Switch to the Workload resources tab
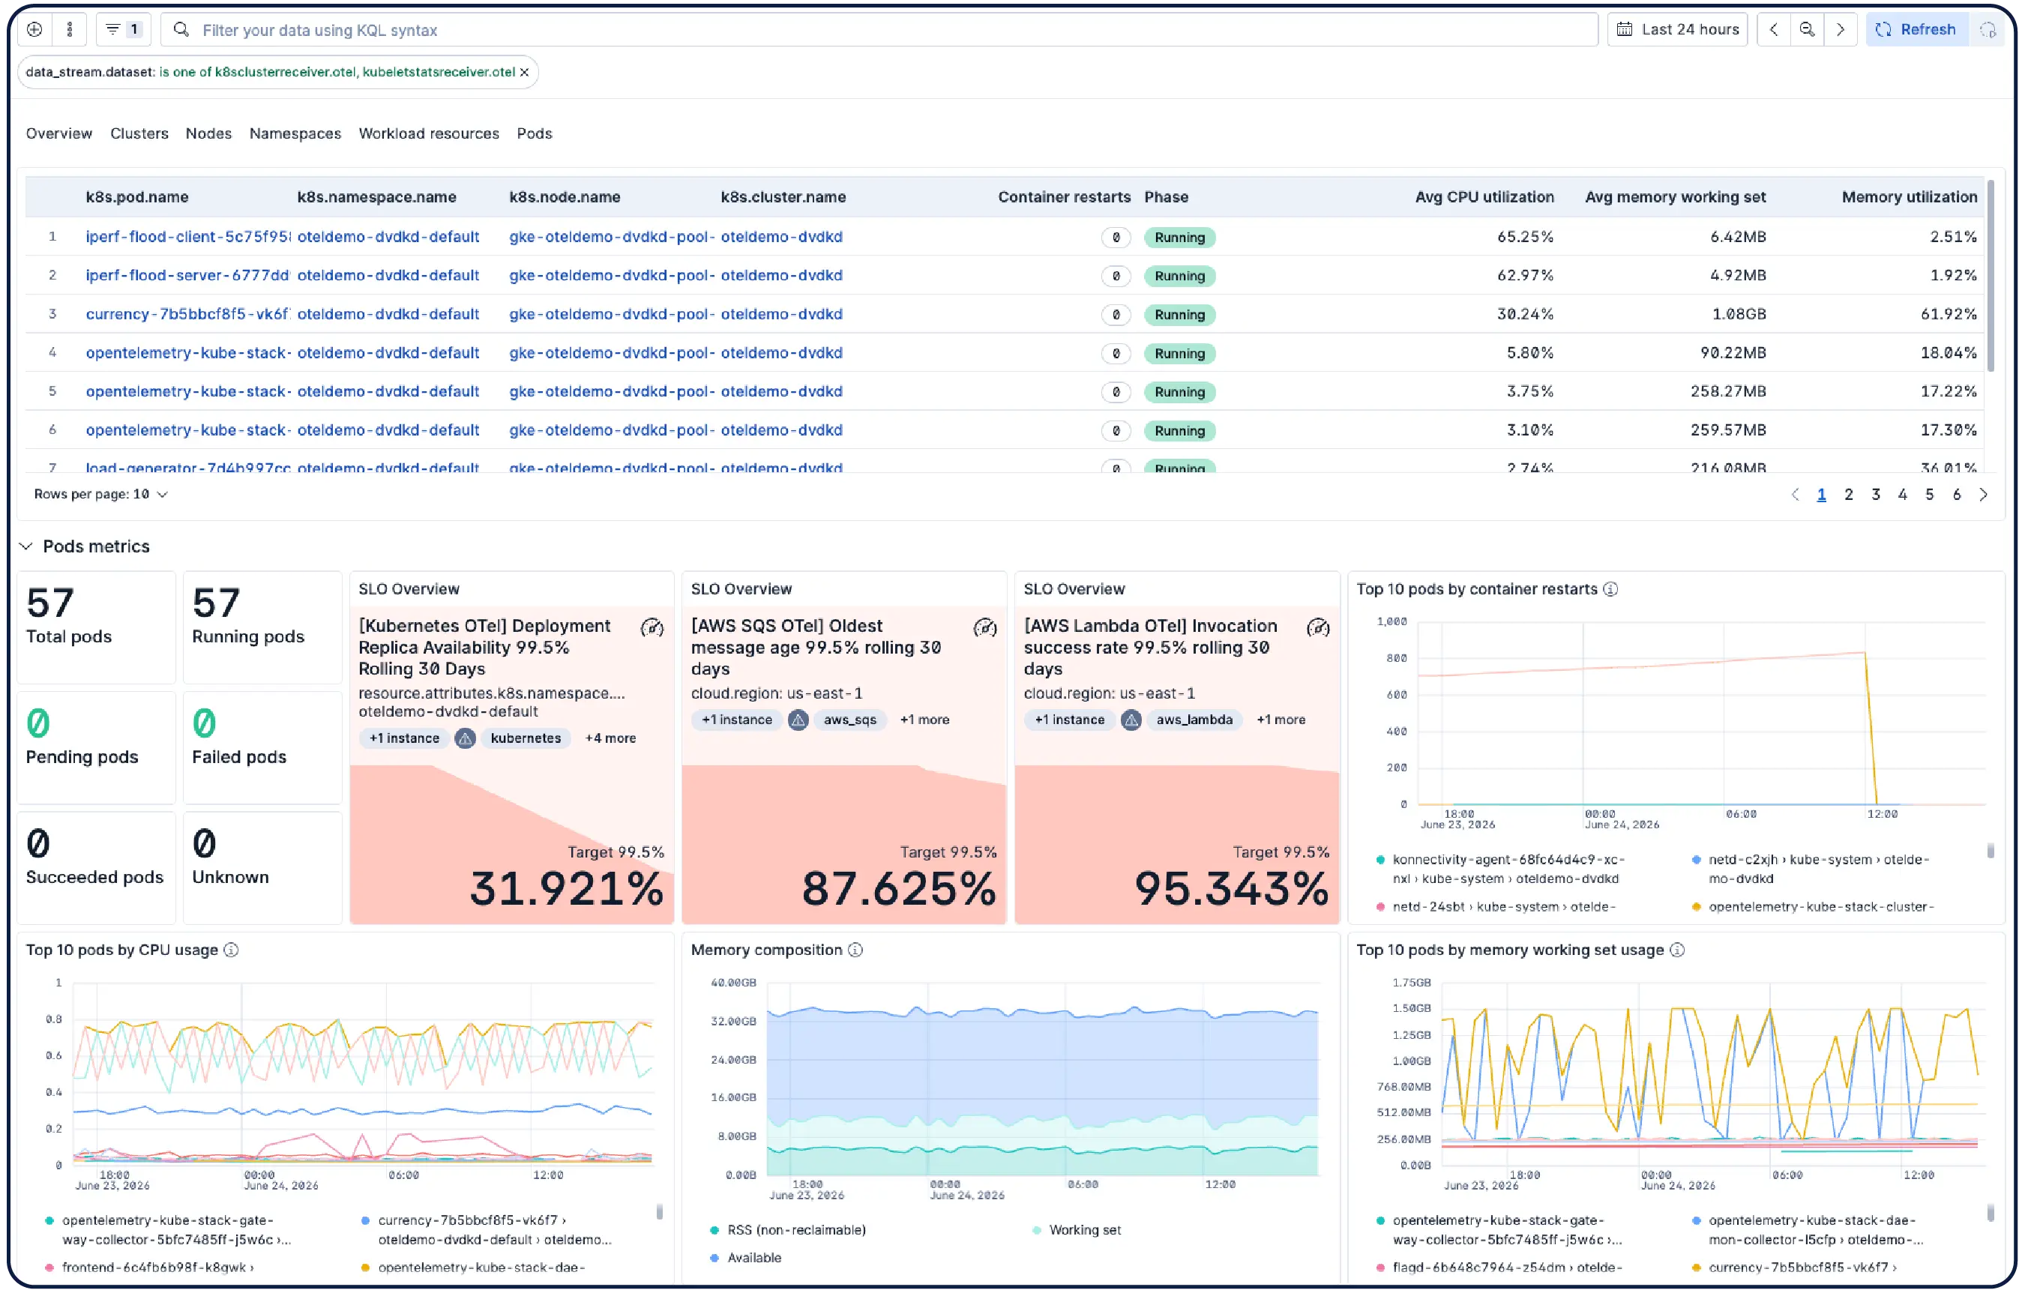 pyautogui.click(x=429, y=133)
